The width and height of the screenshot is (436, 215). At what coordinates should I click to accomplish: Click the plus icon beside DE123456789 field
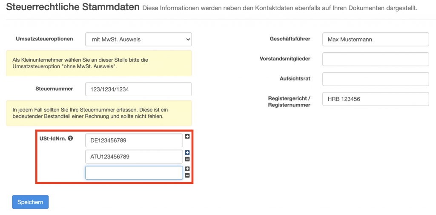pyautogui.click(x=187, y=137)
